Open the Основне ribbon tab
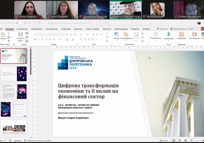Image resolution: width=204 pixels, height=143 pixels. coord(10,29)
